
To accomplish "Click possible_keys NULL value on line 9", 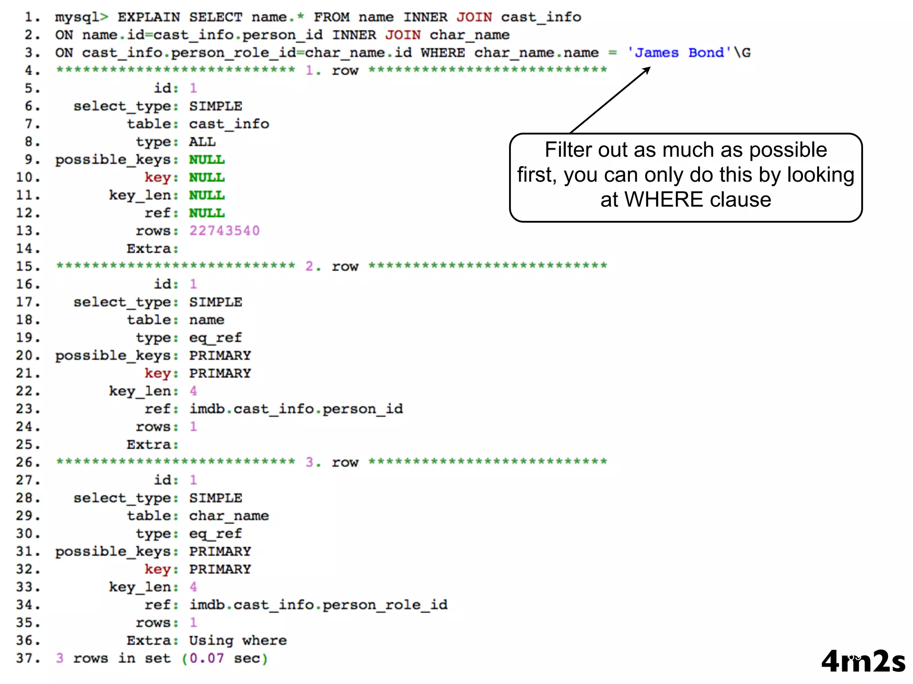I will (206, 159).
